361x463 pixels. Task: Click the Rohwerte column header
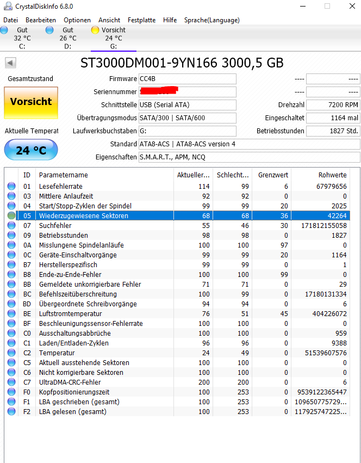[x=321, y=175]
